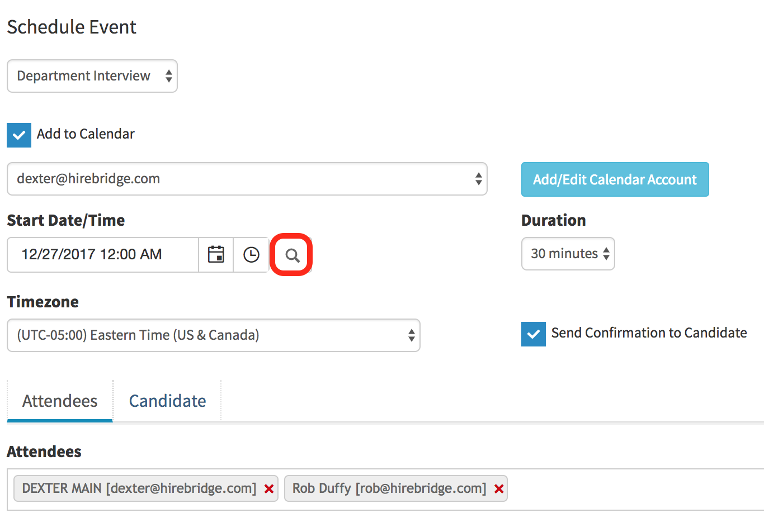Screen dimensions: 764x532
Task: Expand the dexter@hirebridge.com calendar account dropdown
Action: pos(247,179)
